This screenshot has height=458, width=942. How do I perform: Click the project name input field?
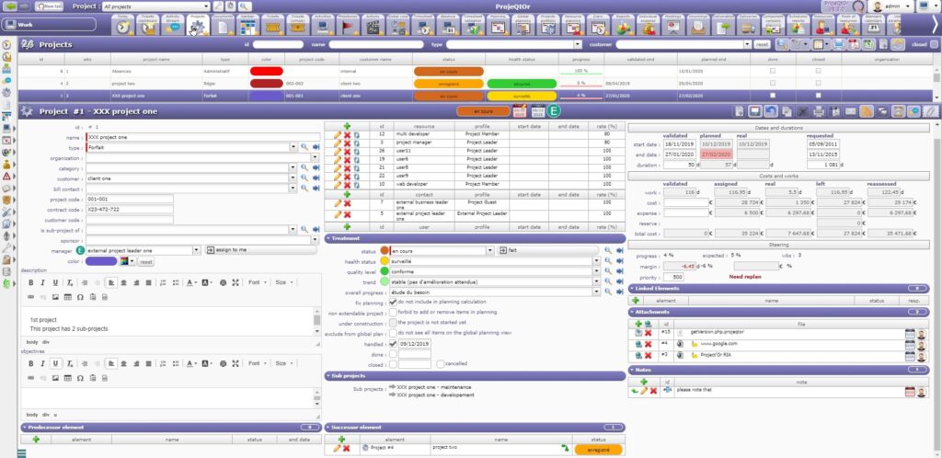(203, 137)
